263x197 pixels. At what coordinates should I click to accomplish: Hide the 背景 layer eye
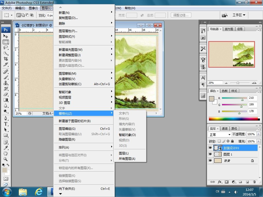pos(210,161)
